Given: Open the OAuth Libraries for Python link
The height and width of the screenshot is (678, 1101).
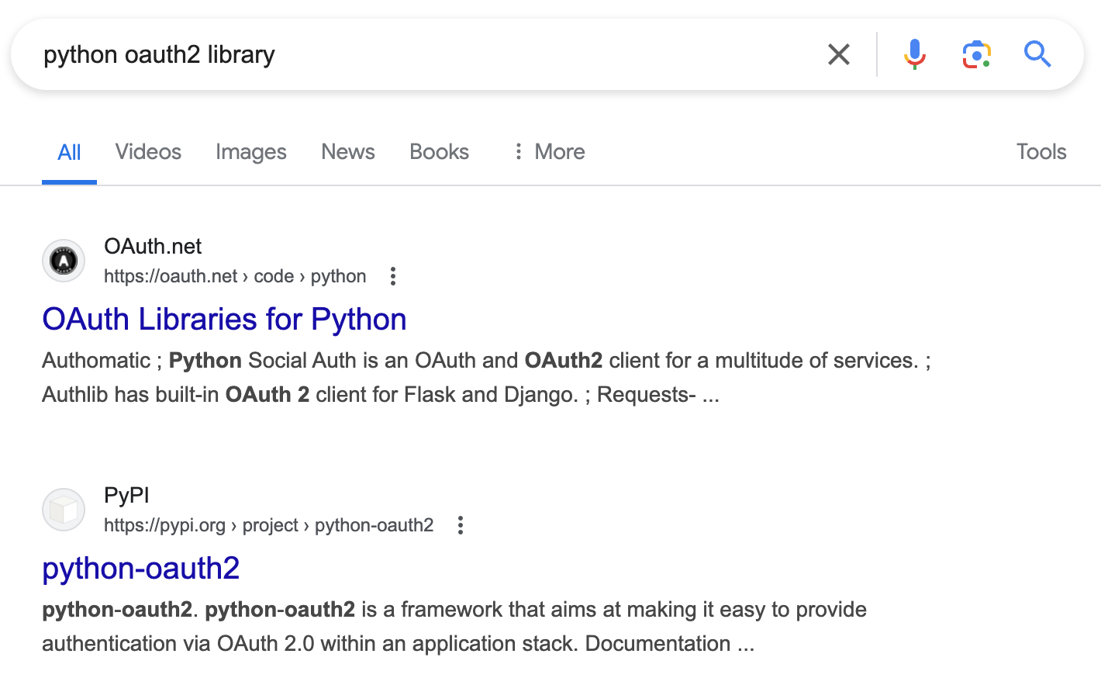Looking at the screenshot, I should click(x=224, y=320).
